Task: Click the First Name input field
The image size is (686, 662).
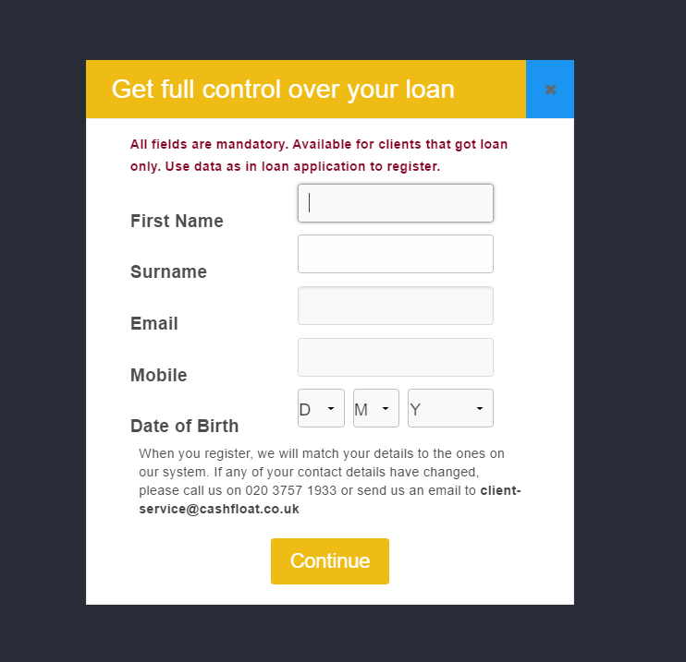Action: [x=395, y=203]
